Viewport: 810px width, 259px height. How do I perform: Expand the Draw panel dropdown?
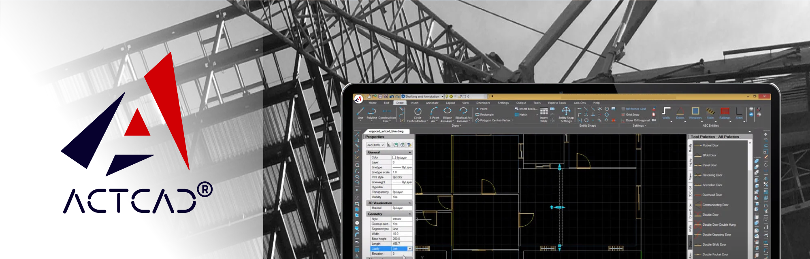click(x=456, y=126)
